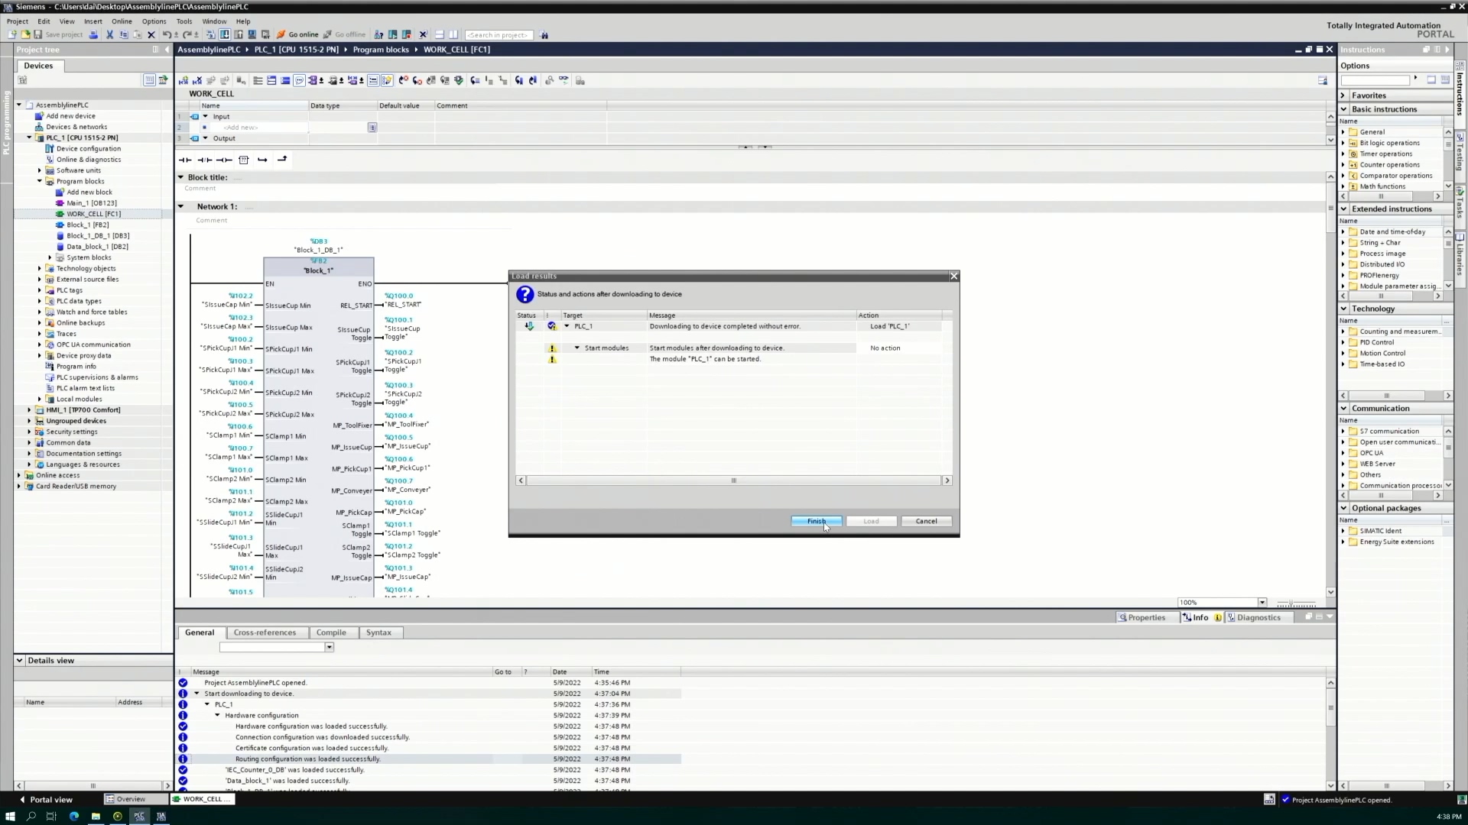The height and width of the screenshot is (825, 1468).
Task: Click Cancel in the Load results dialog
Action: [x=926, y=521]
